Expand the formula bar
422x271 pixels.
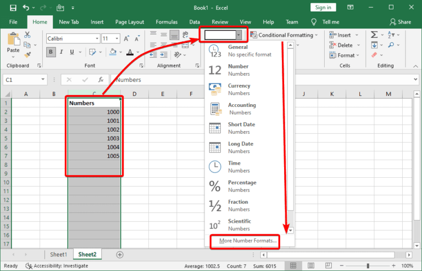pyautogui.click(x=415, y=80)
